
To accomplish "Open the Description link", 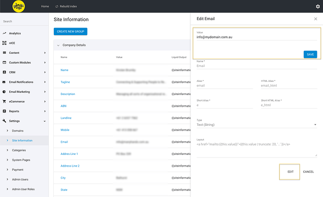I will point(68,94).
